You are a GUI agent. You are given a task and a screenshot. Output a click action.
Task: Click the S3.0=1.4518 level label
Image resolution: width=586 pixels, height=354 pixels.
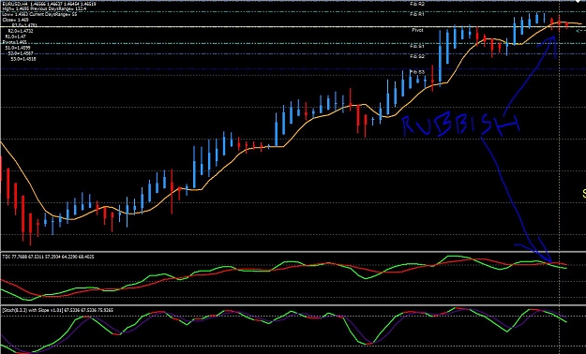tap(23, 59)
